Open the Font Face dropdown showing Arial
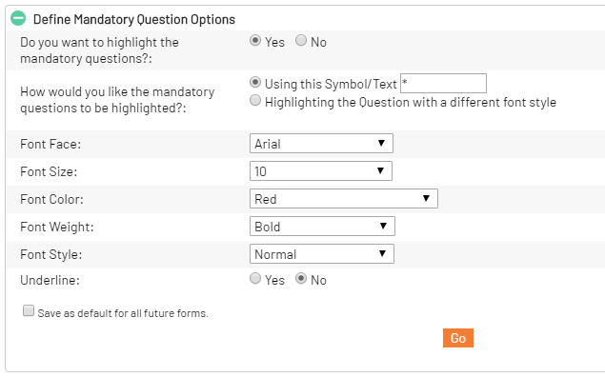Image resolution: width=605 pixels, height=377 pixels. (x=321, y=144)
